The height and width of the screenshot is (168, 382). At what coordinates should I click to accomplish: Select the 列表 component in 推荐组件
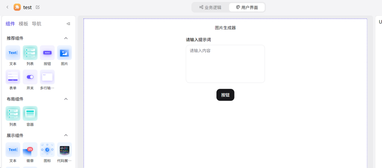(30, 53)
